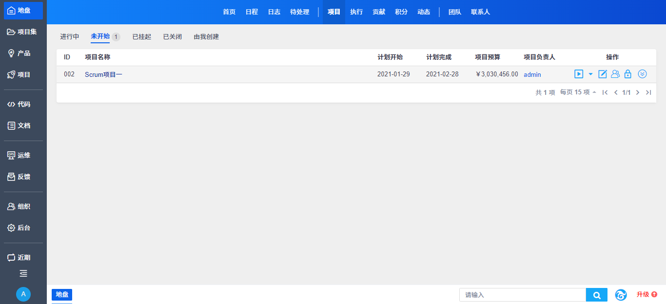Screen dimensions: 666x304
Task: Open the ZenTao swirl logo icon
Action: click(621, 295)
